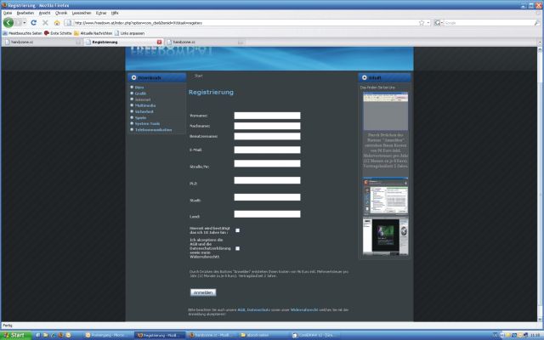Click into the Benutzername input field
The image size is (544, 340).
[x=267, y=136]
